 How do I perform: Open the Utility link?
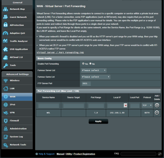click(69, 154)
